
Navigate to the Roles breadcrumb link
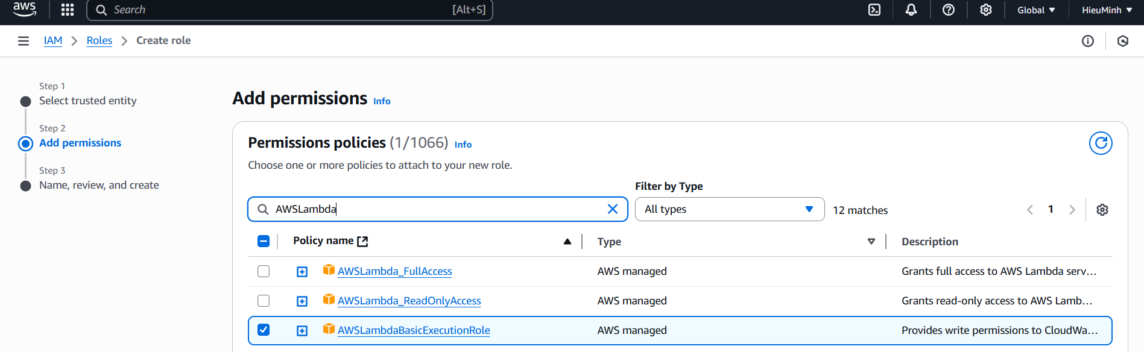point(100,40)
